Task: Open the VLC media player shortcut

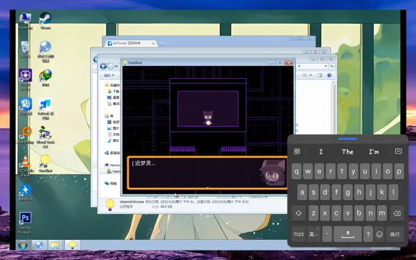Action: [25, 166]
